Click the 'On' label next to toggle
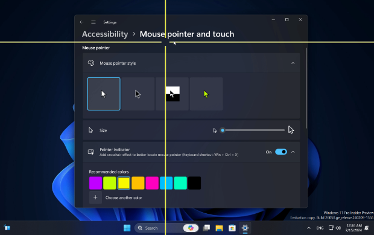374x235 pixels. (x=268, y=152)
